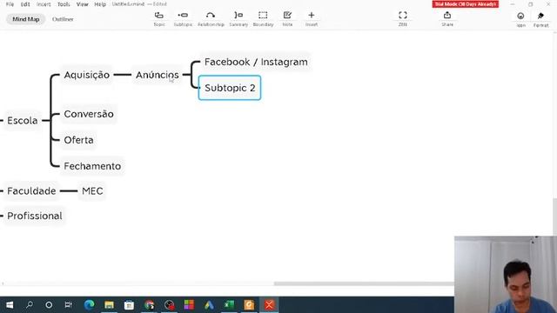Screen dimensions: 557x313
Task: Open the File menu
Action: tap(10, 4)
